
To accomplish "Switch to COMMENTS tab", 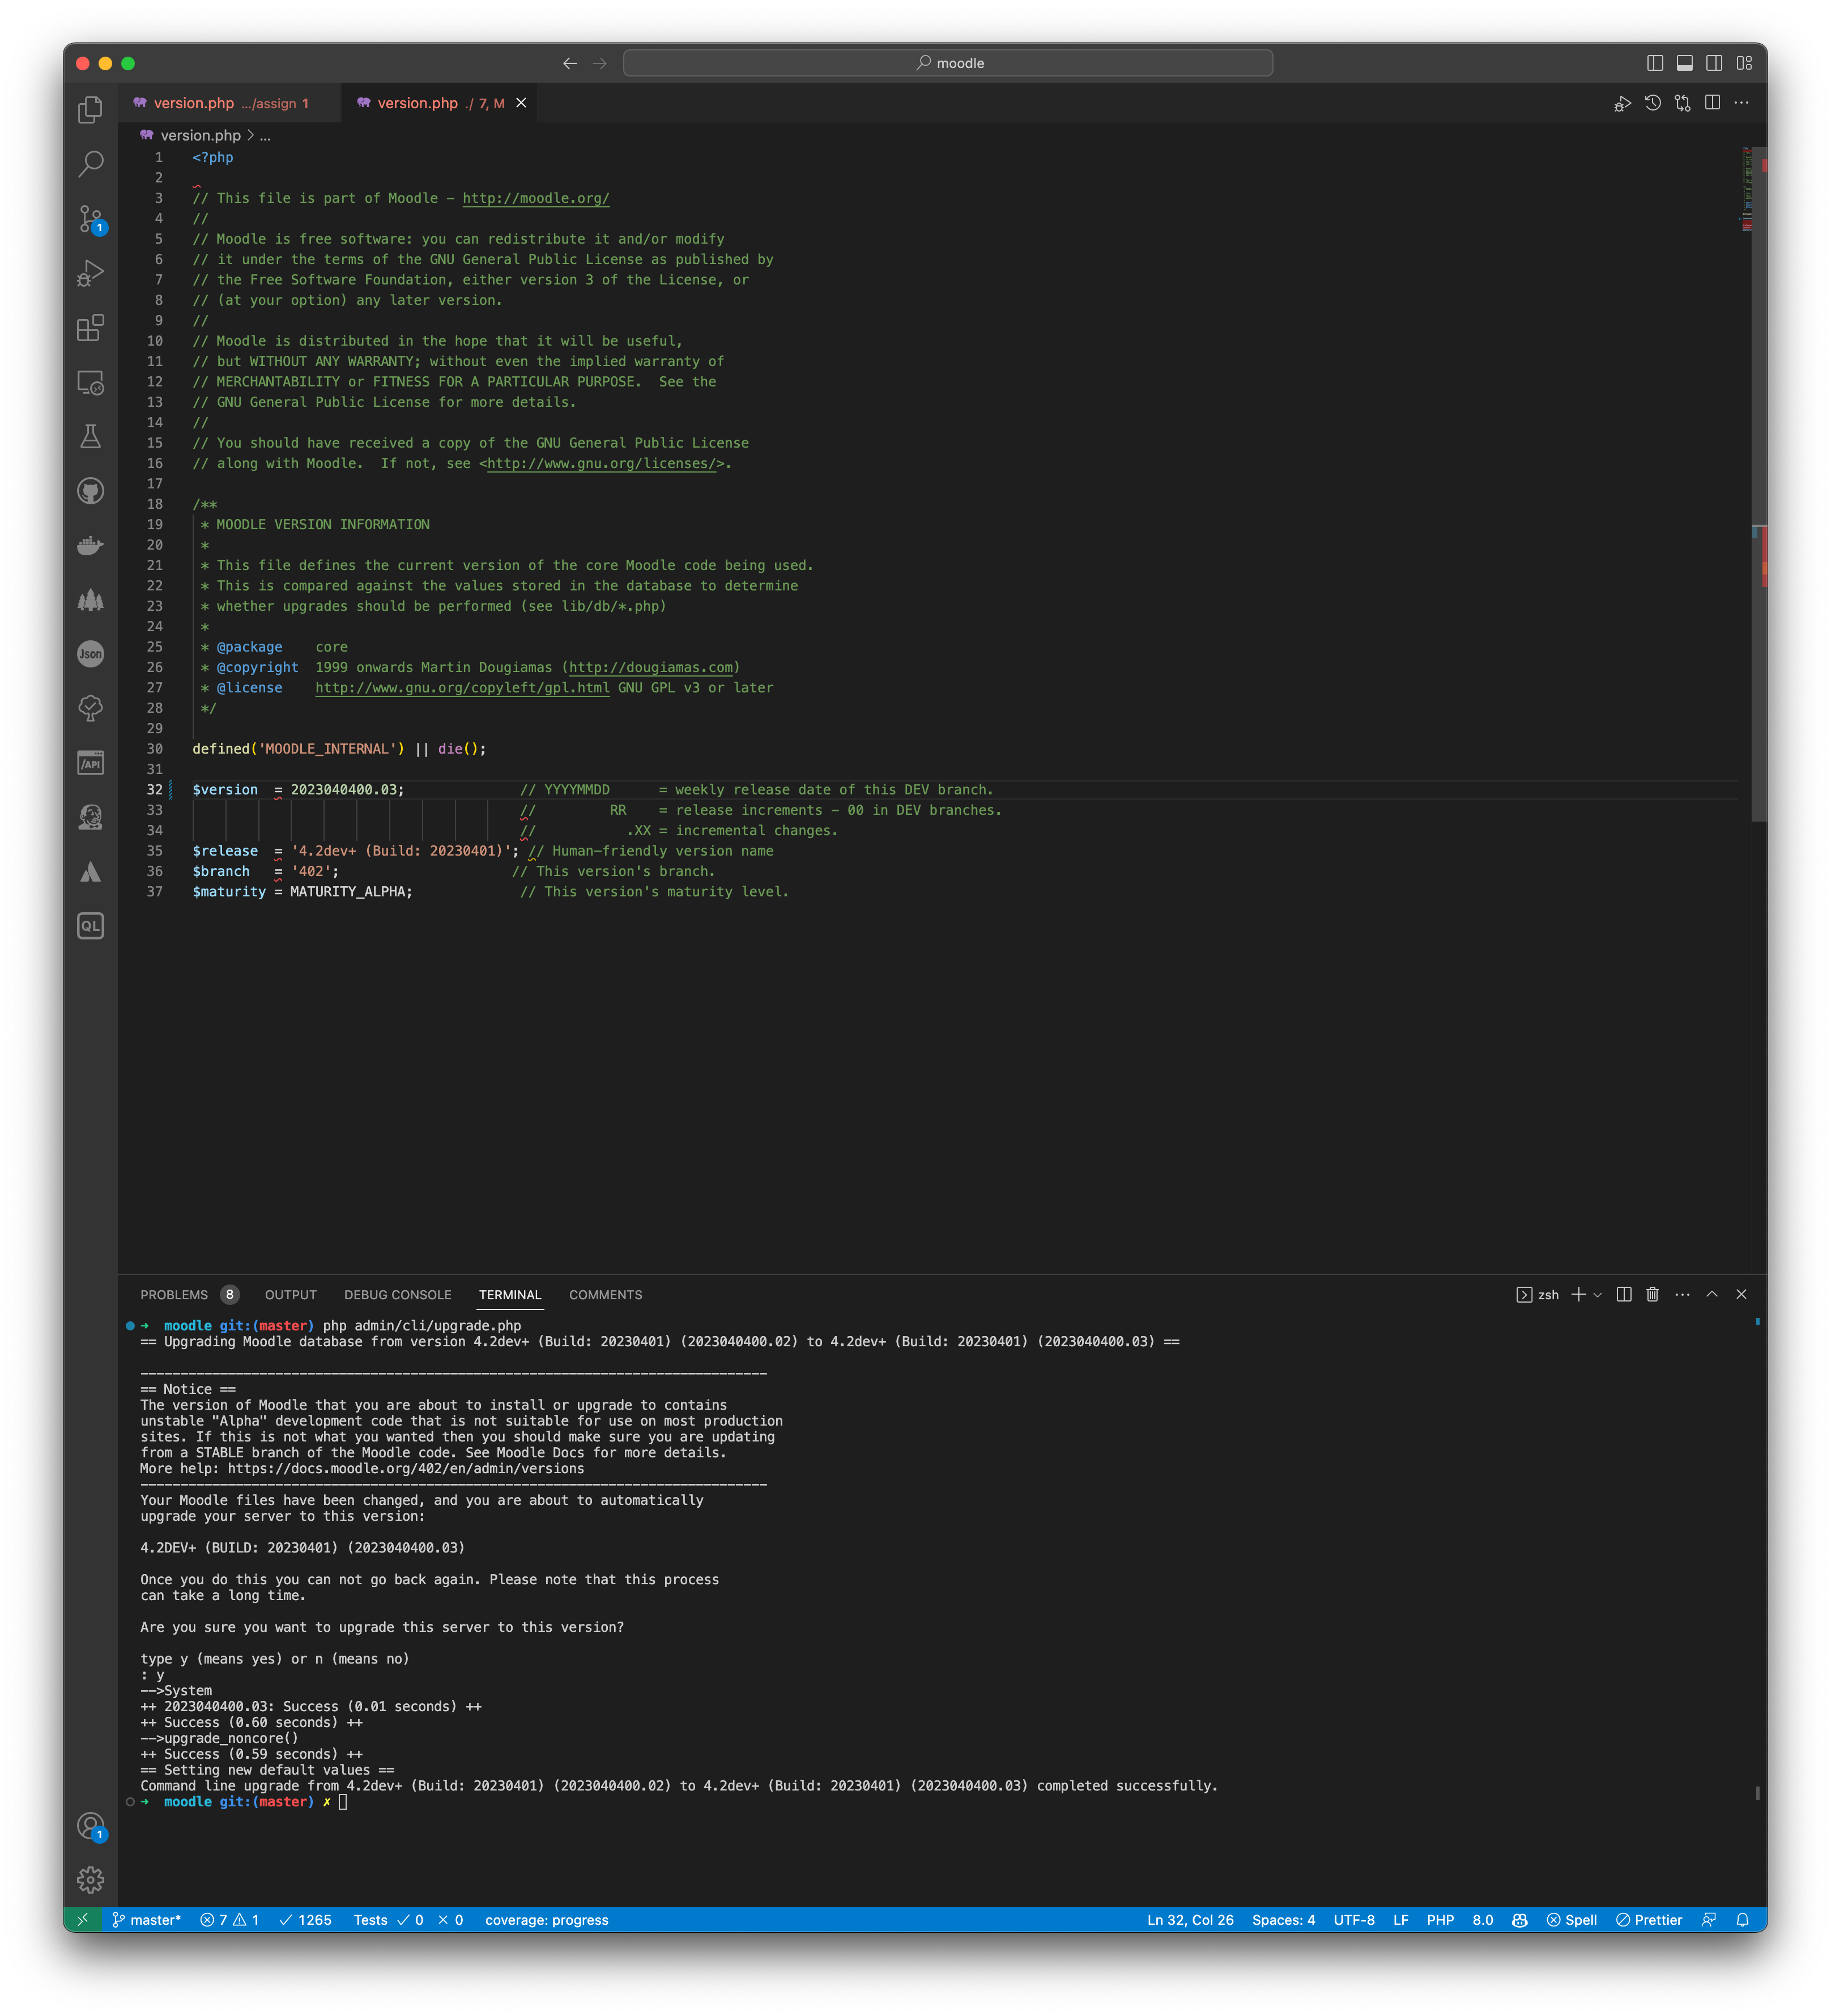I will (606, 1295).
